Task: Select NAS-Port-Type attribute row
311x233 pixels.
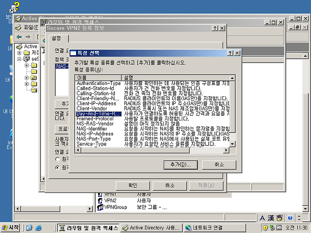Action: coord(153,139)
